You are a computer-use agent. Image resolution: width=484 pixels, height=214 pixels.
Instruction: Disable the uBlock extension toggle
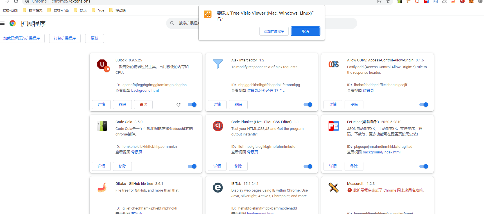192,105
